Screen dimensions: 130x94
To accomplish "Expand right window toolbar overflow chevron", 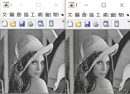I will pyautogui.click(x=129, y=21).
